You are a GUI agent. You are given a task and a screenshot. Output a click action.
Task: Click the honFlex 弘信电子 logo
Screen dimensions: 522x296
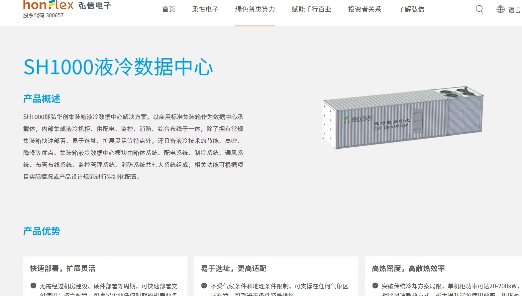pos(67,5)
